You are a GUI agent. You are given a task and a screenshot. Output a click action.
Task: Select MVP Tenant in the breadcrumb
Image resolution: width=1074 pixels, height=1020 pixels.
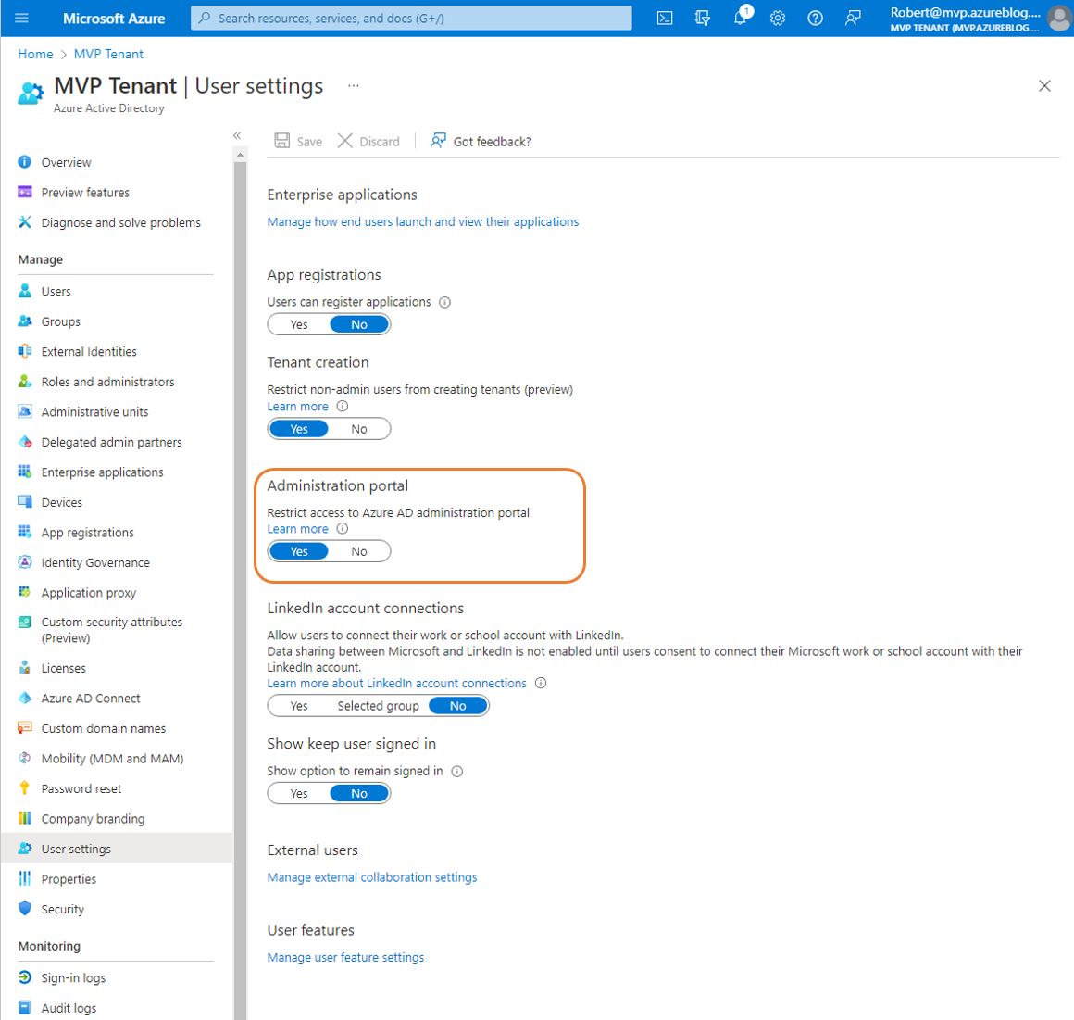tap(108, 54)
